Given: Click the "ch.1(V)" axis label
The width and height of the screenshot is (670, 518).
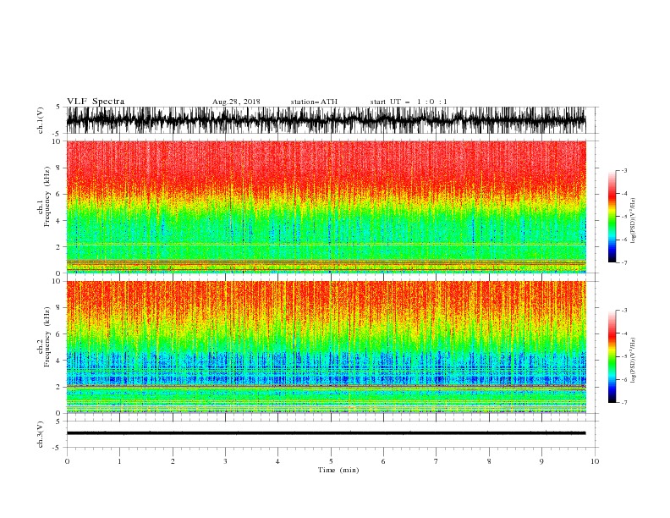Looking at the screenshot, I should (x=41, y=120).
